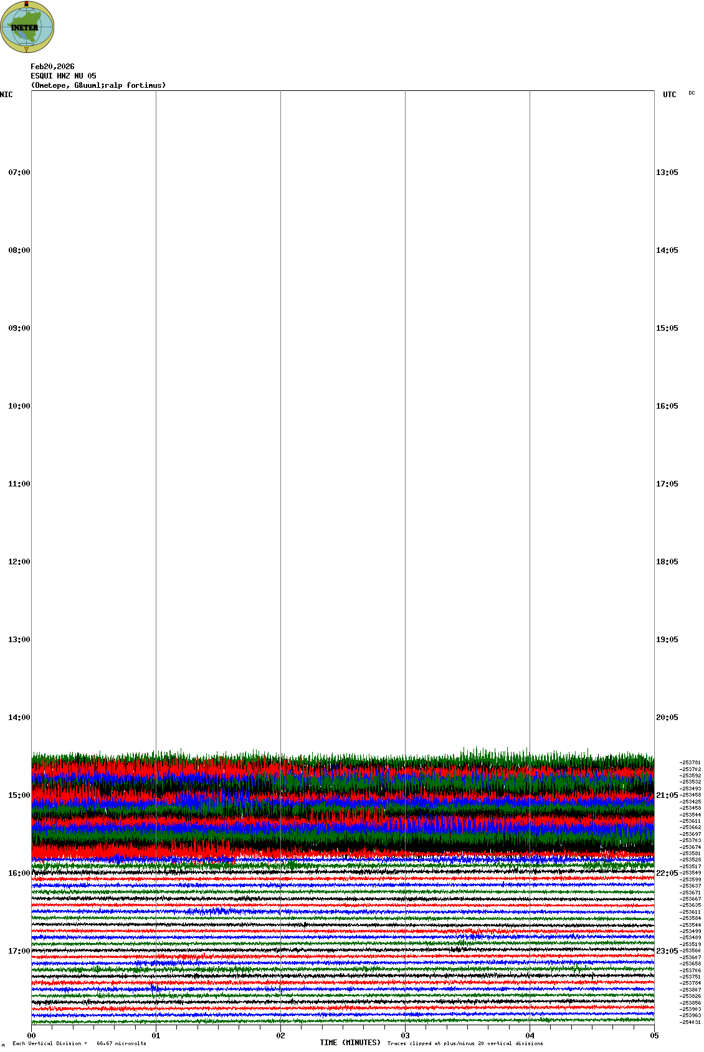Click the Feb20,2026 date text
Image resolution: width=704 pixels, height=1052 pixels.
pos(52,67)
